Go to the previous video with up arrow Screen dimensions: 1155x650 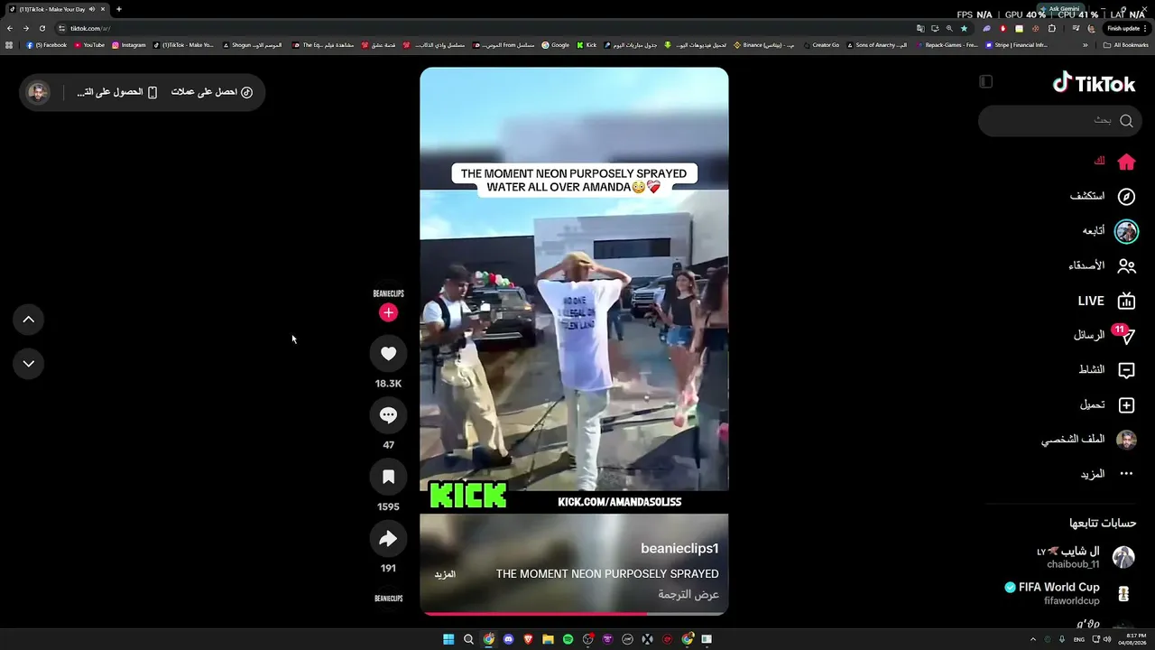click(x=28, y=320)
